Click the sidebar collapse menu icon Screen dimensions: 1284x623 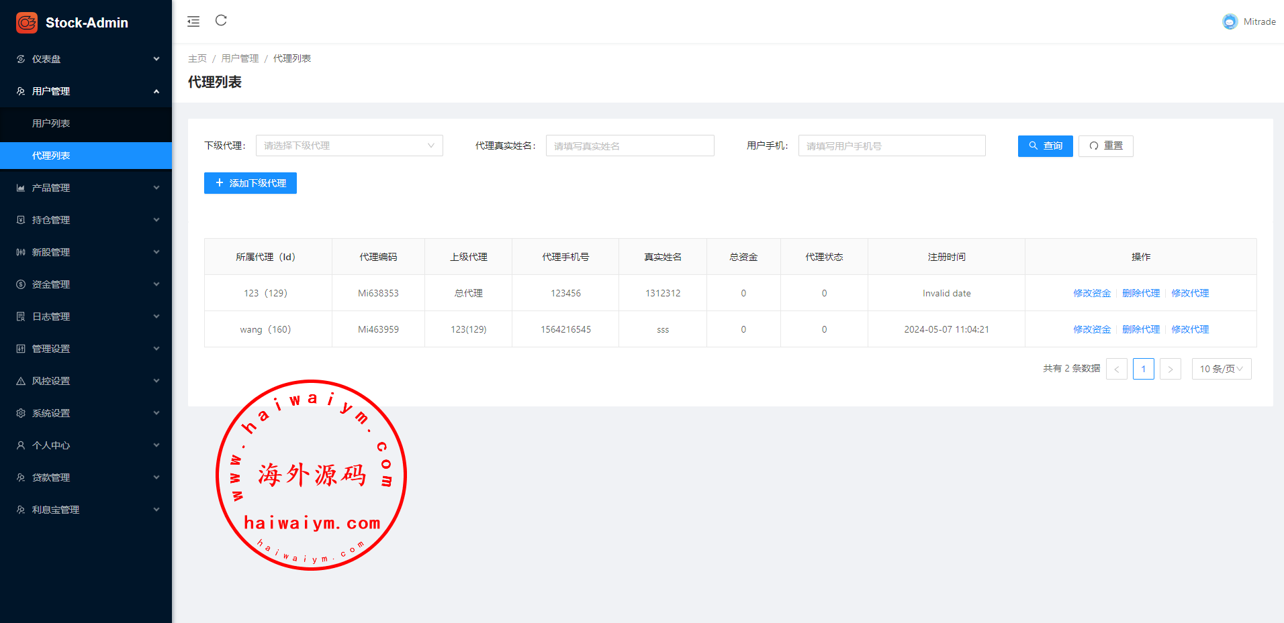pos(193,21)
